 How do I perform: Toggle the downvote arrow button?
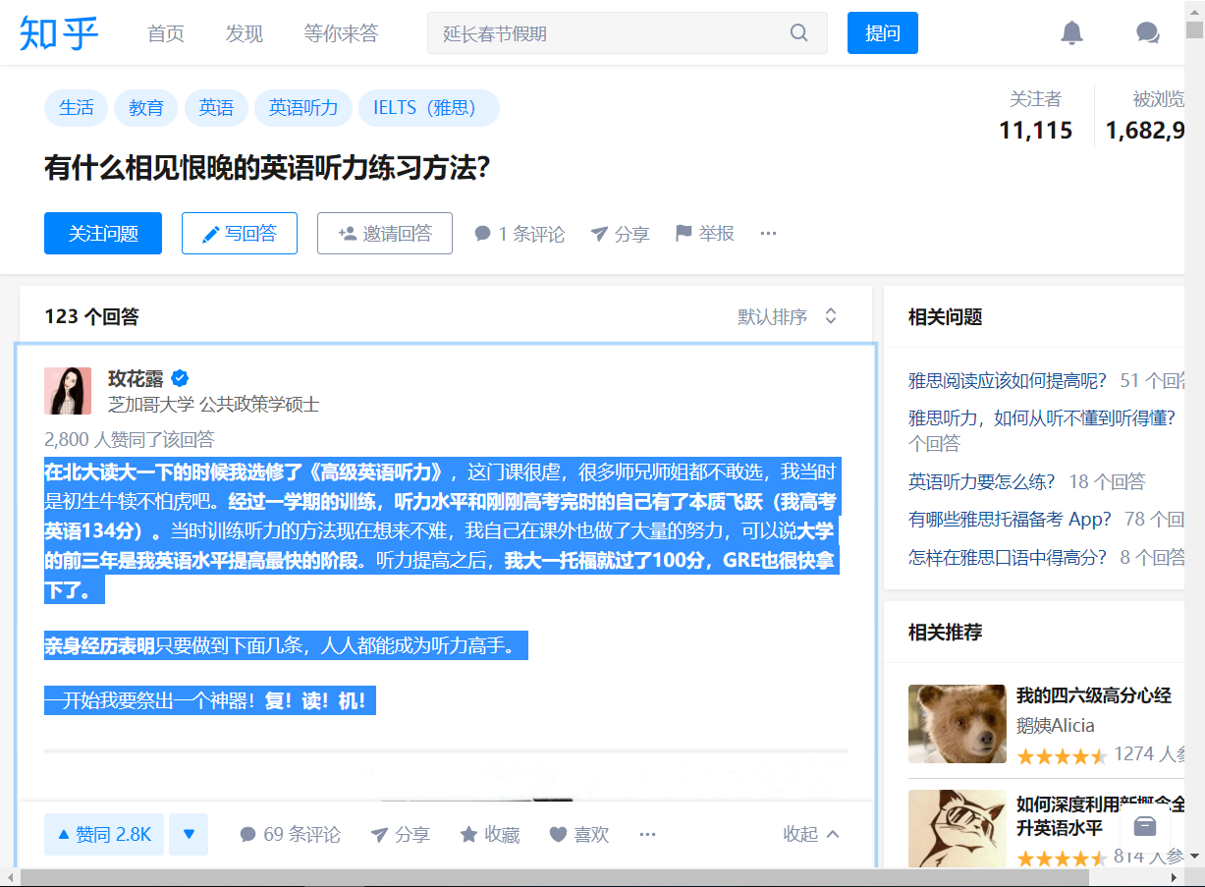(188, 834)
